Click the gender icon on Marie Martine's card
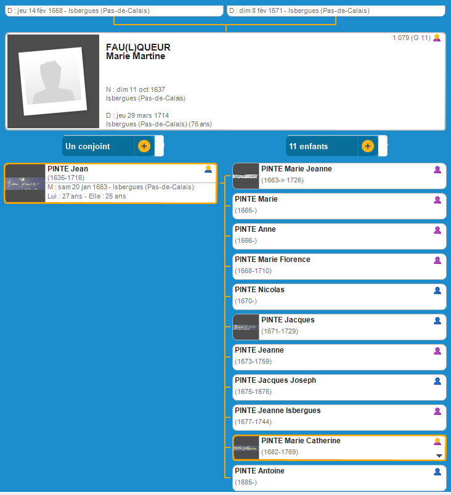Viewport: 451px width, 495px height. [437, 38]
